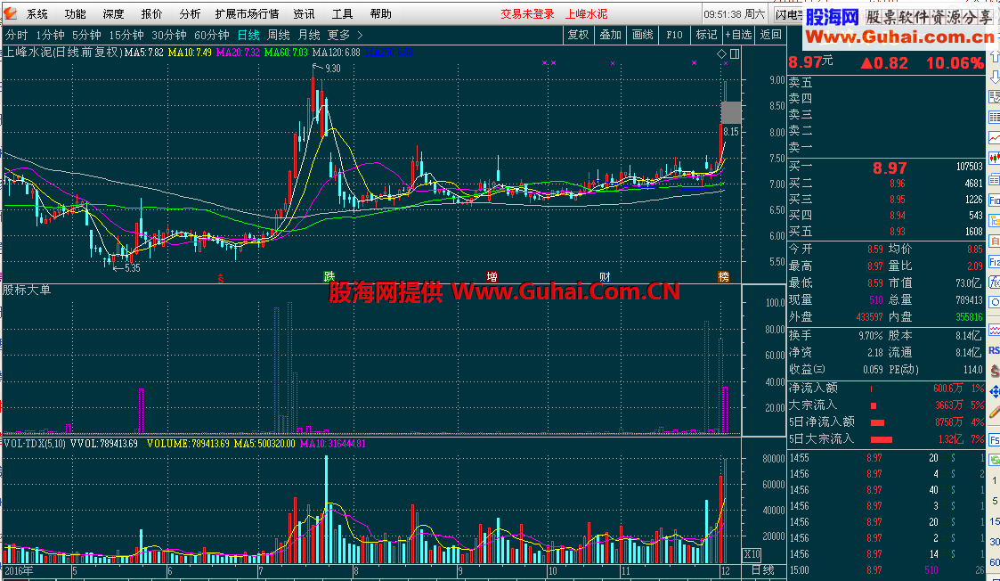This screenshot has height=581, width=1000.
Task: Click 交易未登录 login link
Action: (x=527, y=13)
